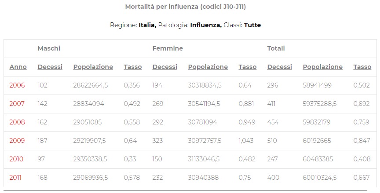Image resolution: width=380 pixels, height=193 pixels.
Task: Sort by Tasso under Maschi
Action: click(133, 67)
